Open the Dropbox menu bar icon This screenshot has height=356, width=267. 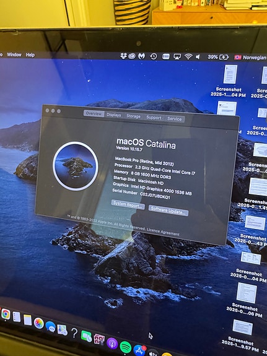pos(123,56)
